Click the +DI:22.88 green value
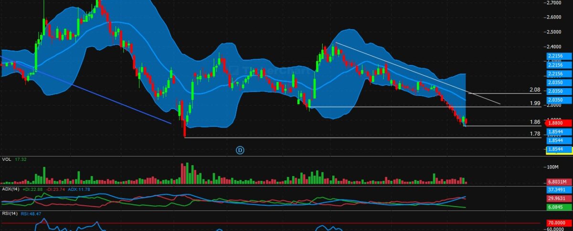 pyautogui.click(x=32, y=189)
